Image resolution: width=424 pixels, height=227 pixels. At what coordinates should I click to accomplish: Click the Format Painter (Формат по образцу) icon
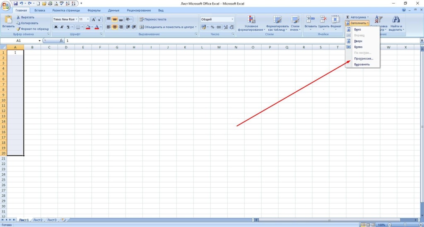[18, 29]
